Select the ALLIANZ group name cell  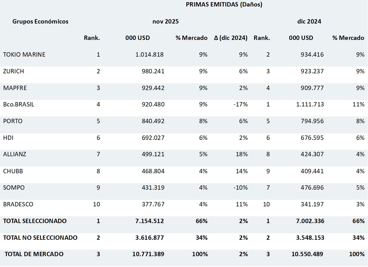(14, 154)
